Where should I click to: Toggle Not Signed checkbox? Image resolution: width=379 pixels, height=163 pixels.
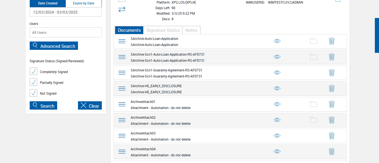point(33,93)
